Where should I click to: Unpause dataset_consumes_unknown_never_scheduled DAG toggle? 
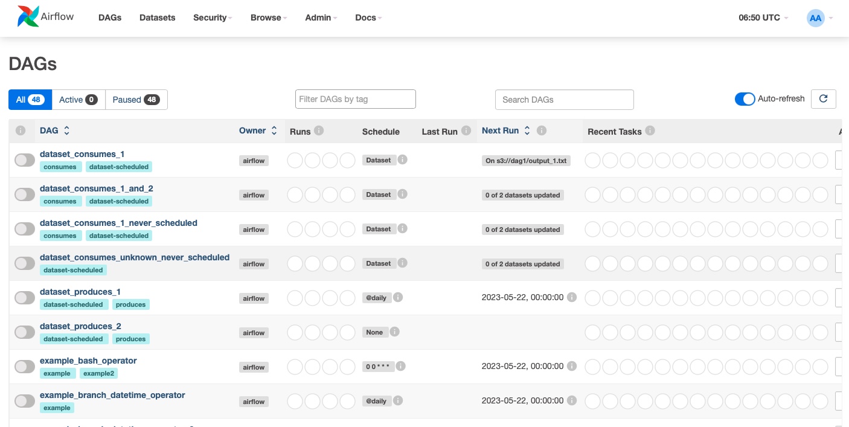click(x=25, y=263)
